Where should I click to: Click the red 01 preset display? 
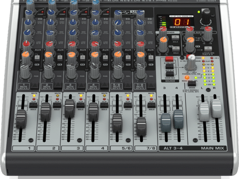tap(182, 22)
